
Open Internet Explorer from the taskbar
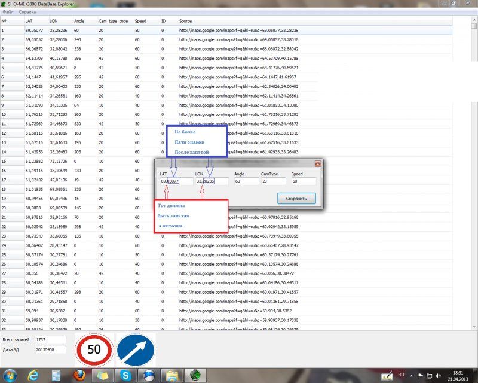33,375
